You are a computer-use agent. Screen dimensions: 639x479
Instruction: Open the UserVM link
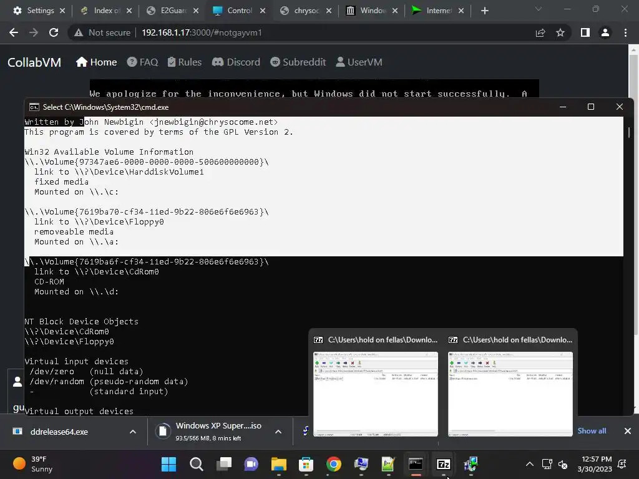tap(359, 62)
